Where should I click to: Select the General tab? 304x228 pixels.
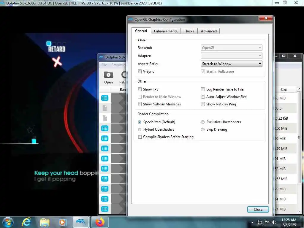[x=141, y=31]
